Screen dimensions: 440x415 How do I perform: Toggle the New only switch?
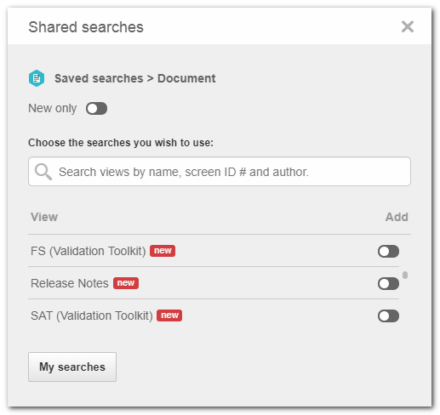tap(96, 108)
